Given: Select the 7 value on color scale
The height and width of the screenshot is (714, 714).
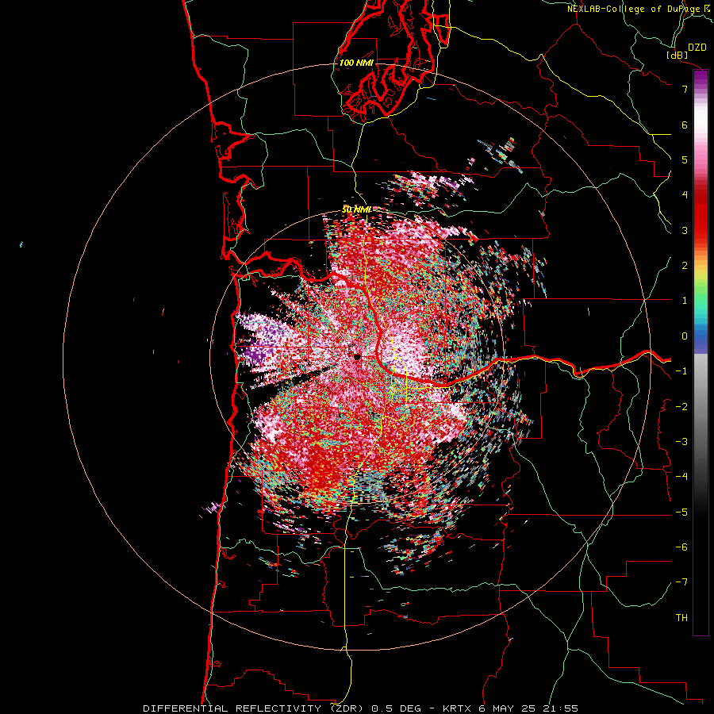Looking at the screenshot, I should 685,89.
